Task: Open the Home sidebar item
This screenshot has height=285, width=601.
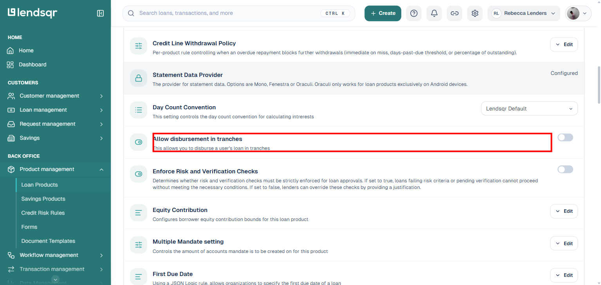Action: 55,50
